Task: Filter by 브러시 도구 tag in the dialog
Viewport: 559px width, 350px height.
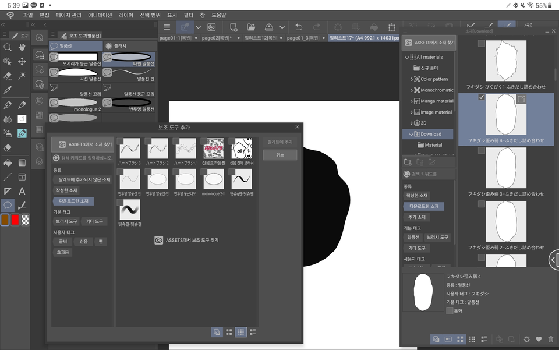Action: click(x=66, y=221)
